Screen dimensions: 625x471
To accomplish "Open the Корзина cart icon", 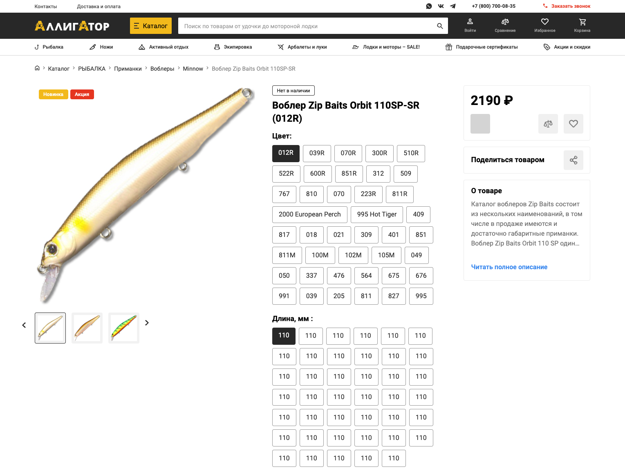I will 582,25.
